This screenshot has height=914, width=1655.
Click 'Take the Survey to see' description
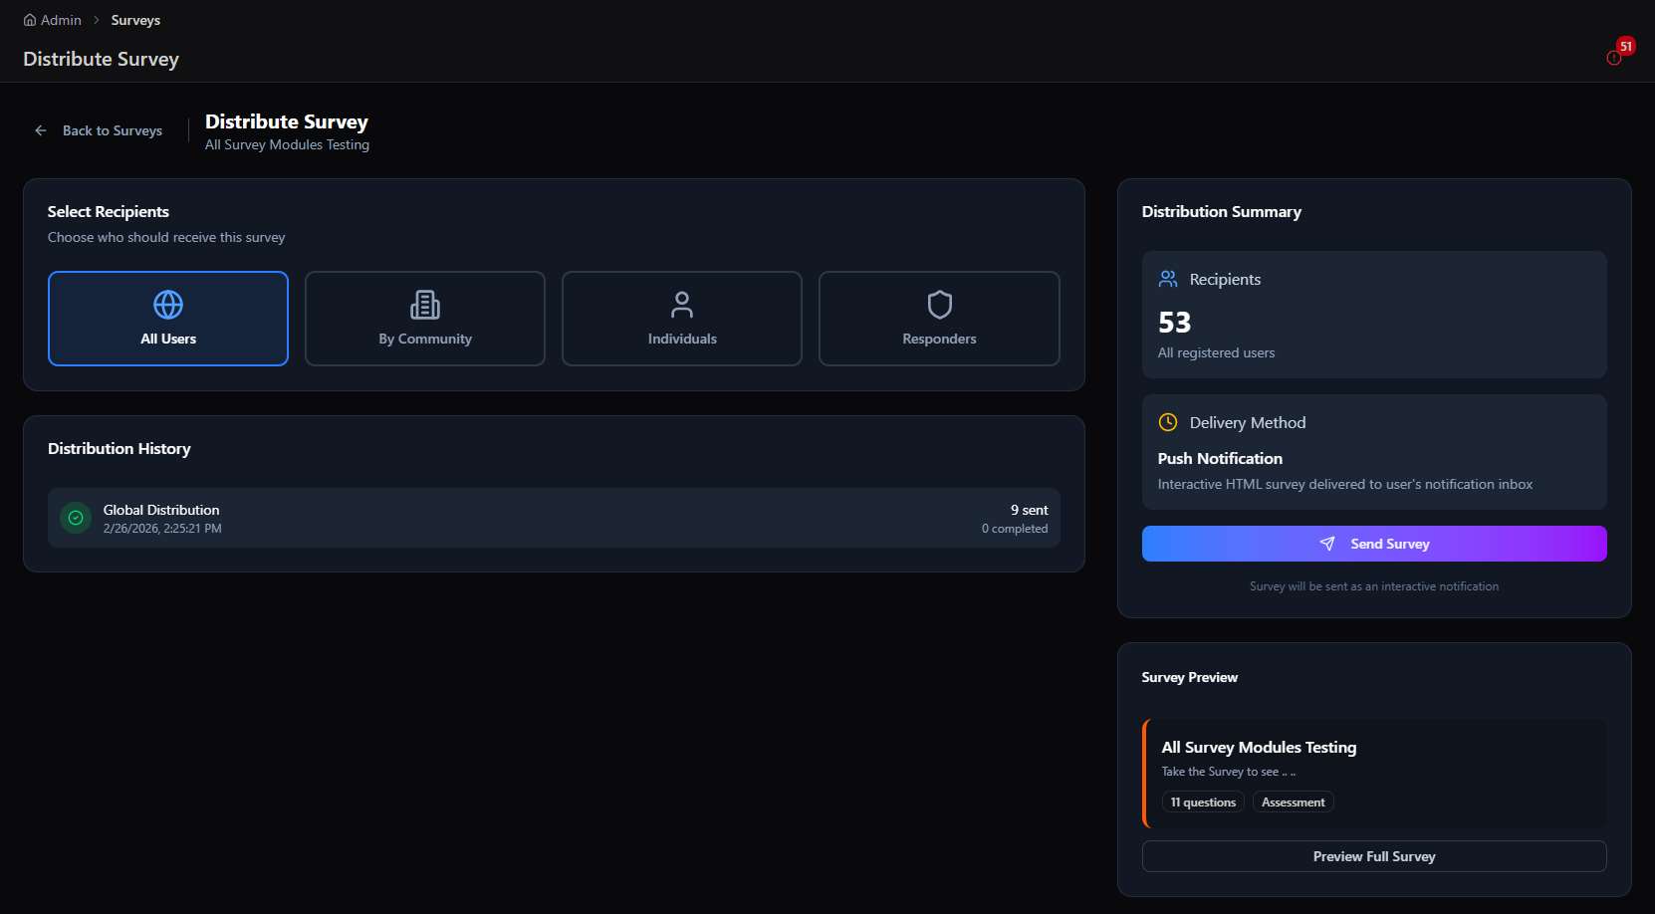(x=1229, y=772)
